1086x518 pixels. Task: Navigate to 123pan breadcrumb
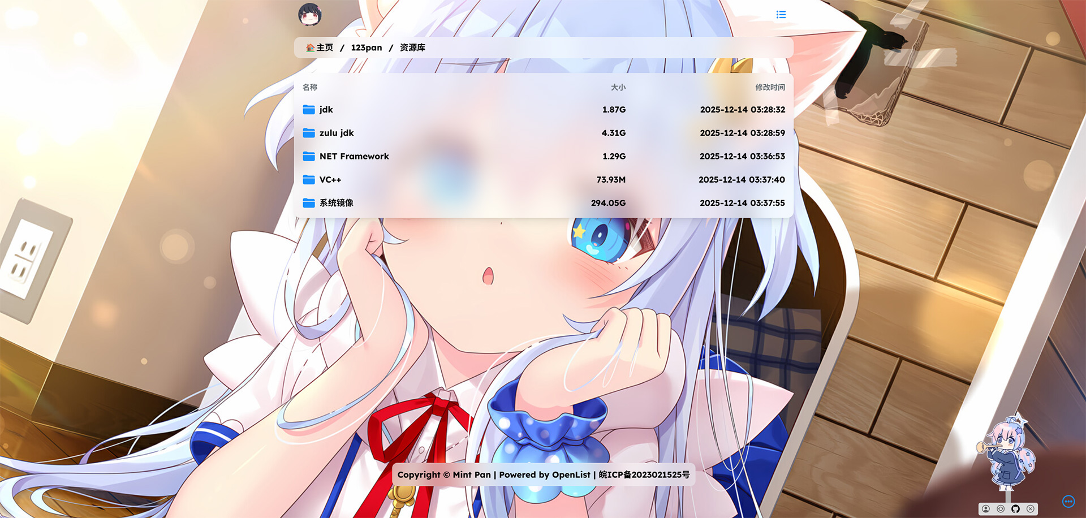tap(366, 48)
